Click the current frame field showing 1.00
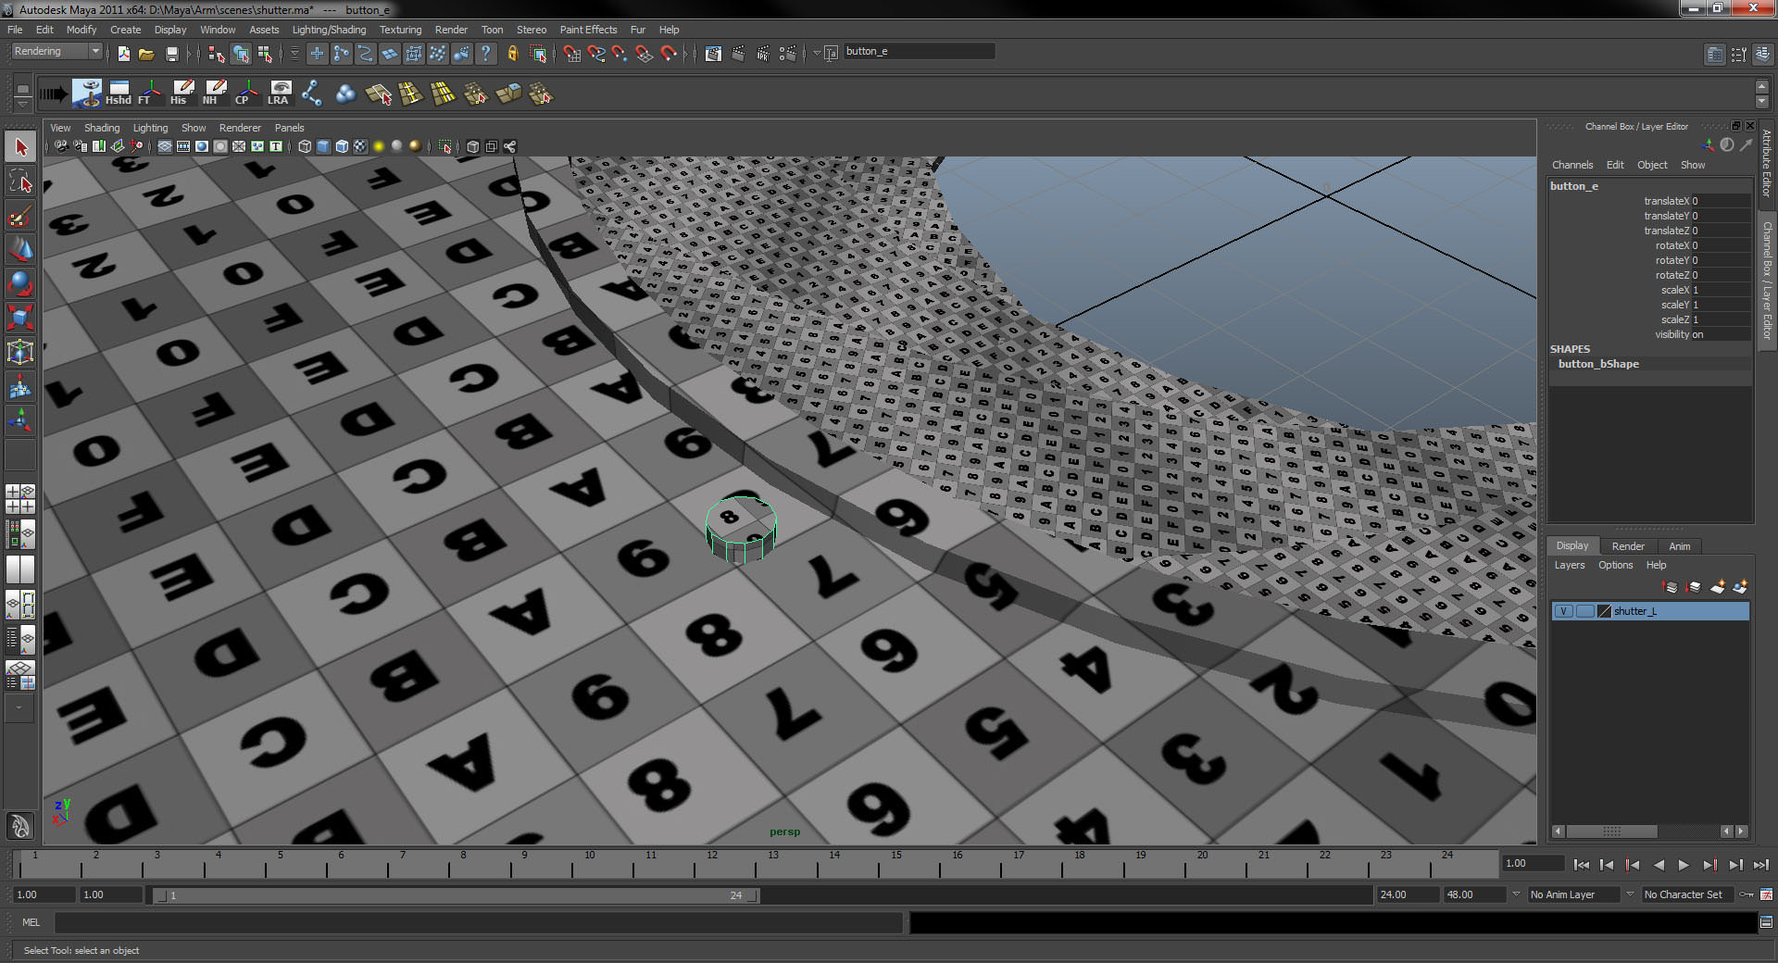 [1534, 863]
